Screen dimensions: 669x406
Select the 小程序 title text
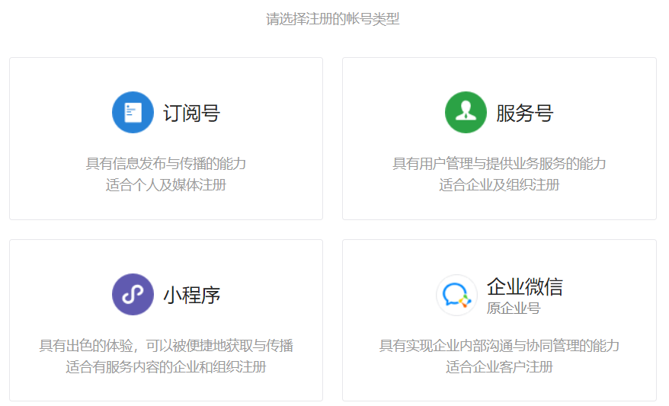pyautogui.click(x=191, y=295)
